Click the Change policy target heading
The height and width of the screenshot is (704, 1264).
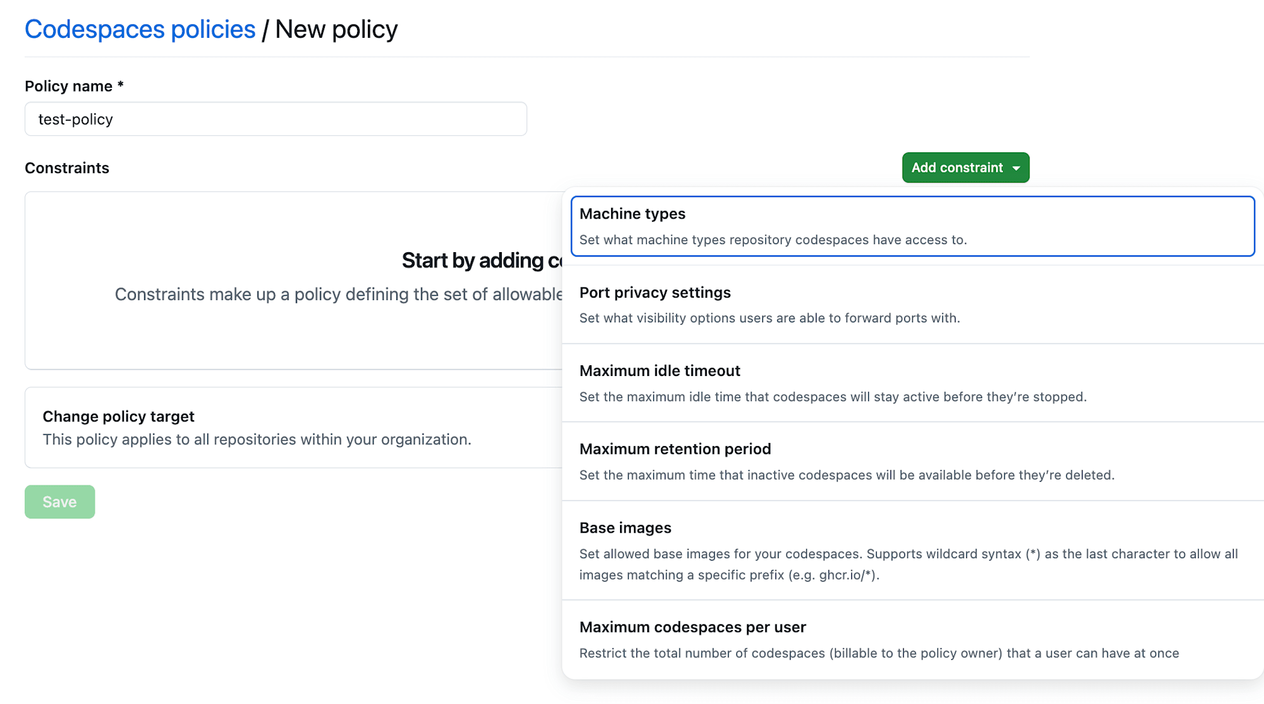point(118,416)
